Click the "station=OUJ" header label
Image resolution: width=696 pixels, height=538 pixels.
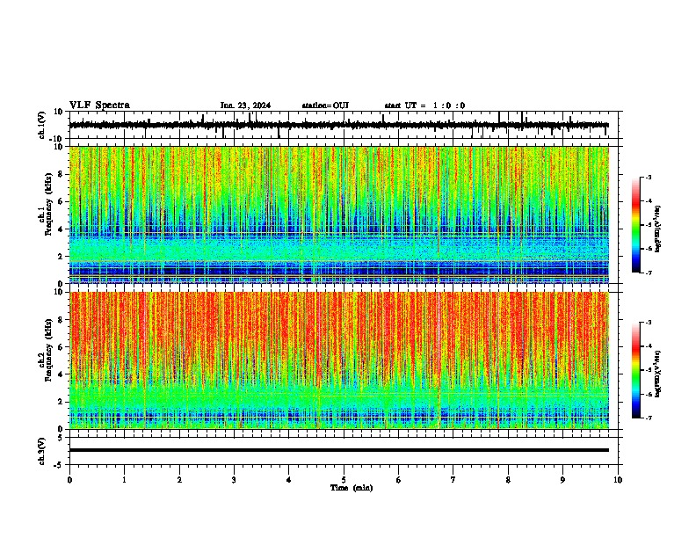point(325,105)
